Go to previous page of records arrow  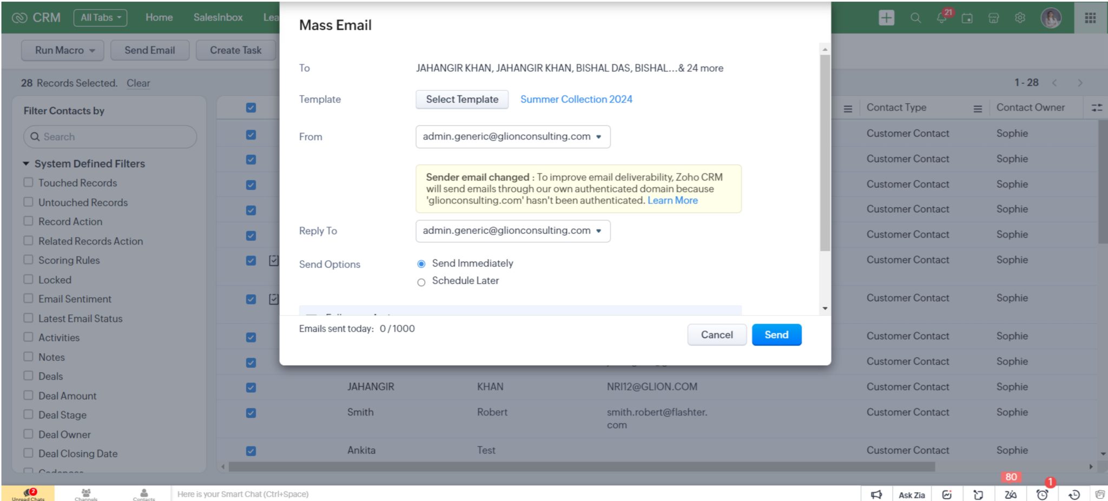click(1054, 83)
